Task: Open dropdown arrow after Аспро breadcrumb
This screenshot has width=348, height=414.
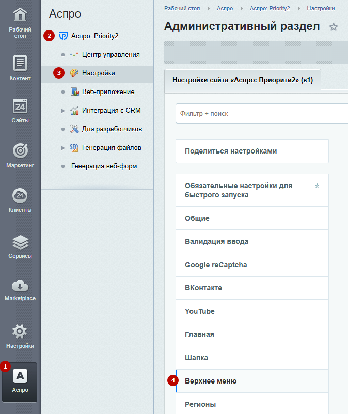Action: (x=242, y=8)
